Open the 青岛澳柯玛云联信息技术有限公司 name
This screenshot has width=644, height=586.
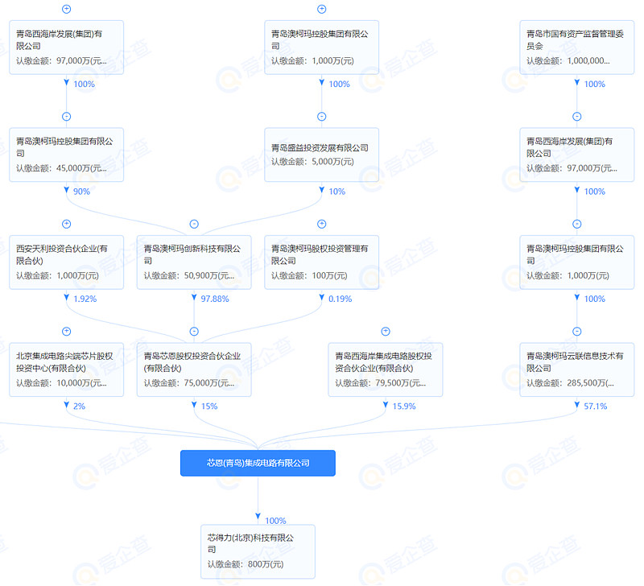(575, 362)
